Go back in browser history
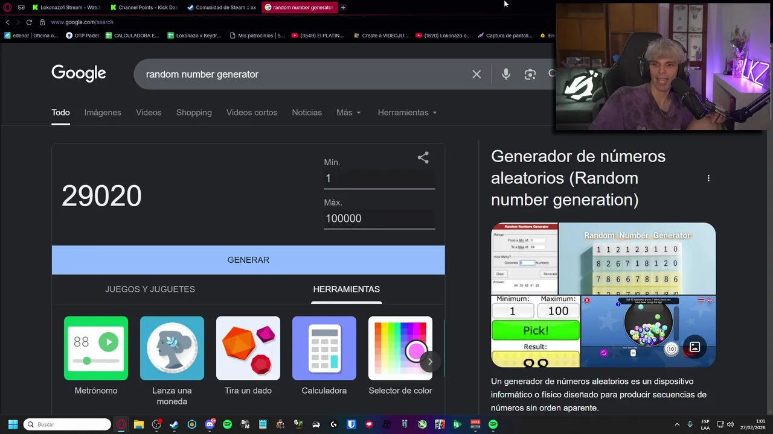Screen dimensions: 773x434 [7, 22]
